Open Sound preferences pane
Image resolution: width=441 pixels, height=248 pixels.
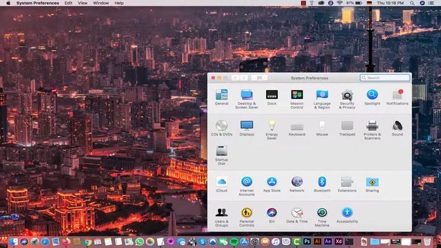click(x=397, y=128)
